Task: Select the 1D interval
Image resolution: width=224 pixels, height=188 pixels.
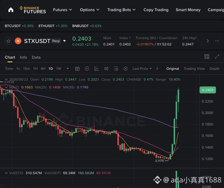Action: click(51, 69)
